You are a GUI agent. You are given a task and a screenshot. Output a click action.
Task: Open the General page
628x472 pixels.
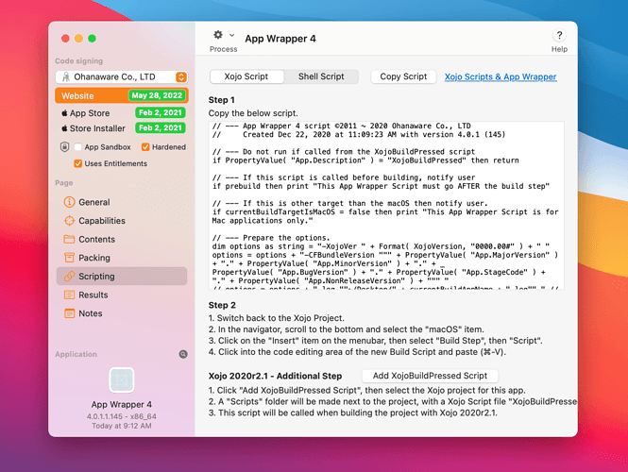[x=122, y=202]
